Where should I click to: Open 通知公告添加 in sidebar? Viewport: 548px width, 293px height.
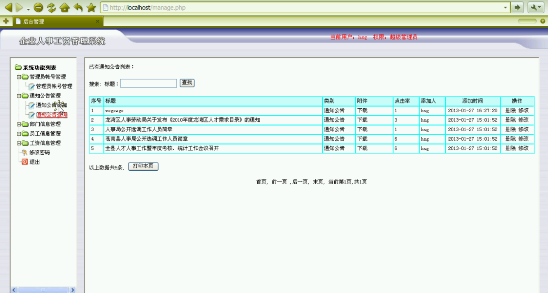click(52, 105)
